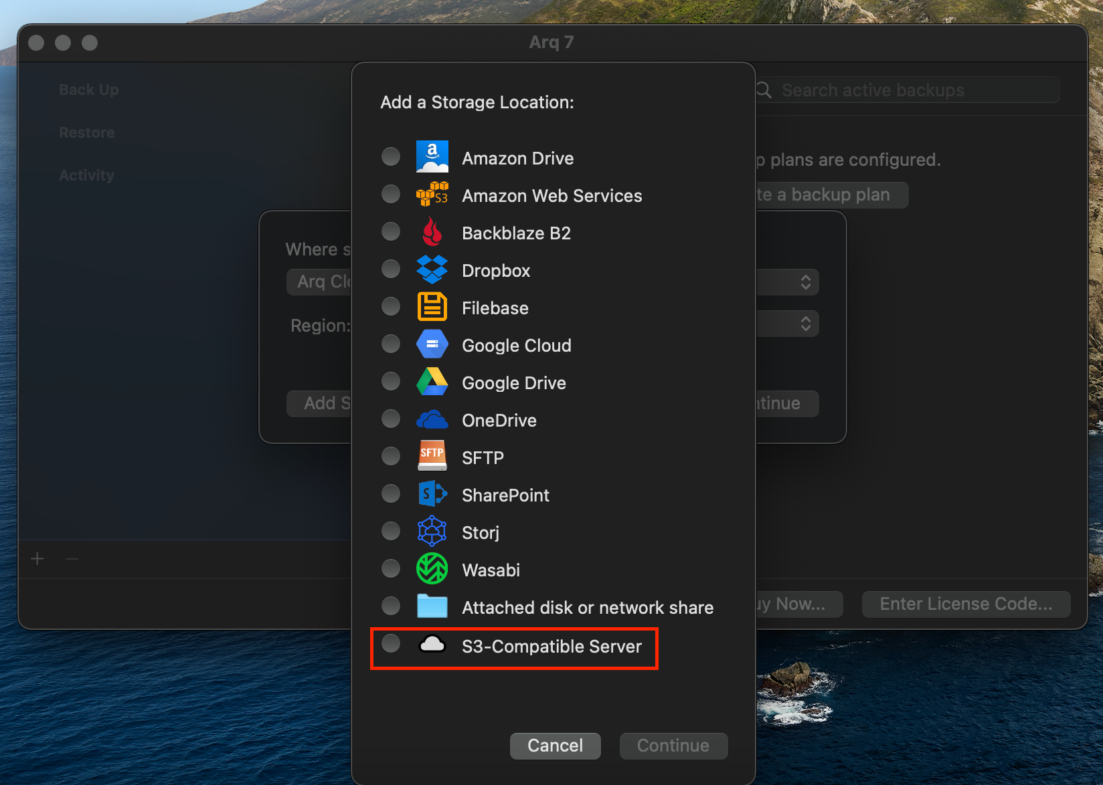Image resolution: width=1103 pixels, height=785 pixels.
Task: Click the Amazon Web Services label
Action: (551, 195)
